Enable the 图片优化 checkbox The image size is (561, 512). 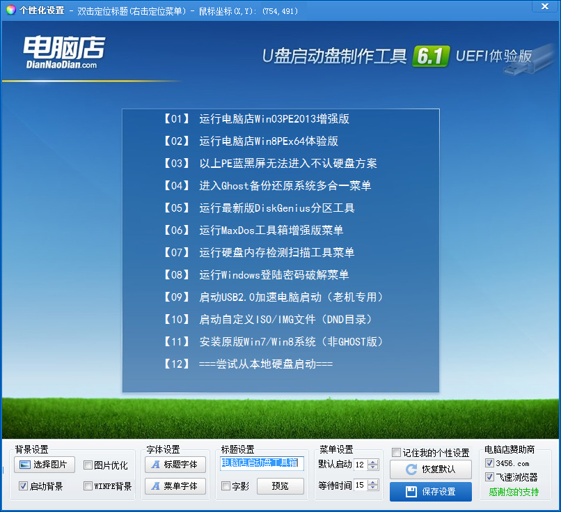[88, 465]
